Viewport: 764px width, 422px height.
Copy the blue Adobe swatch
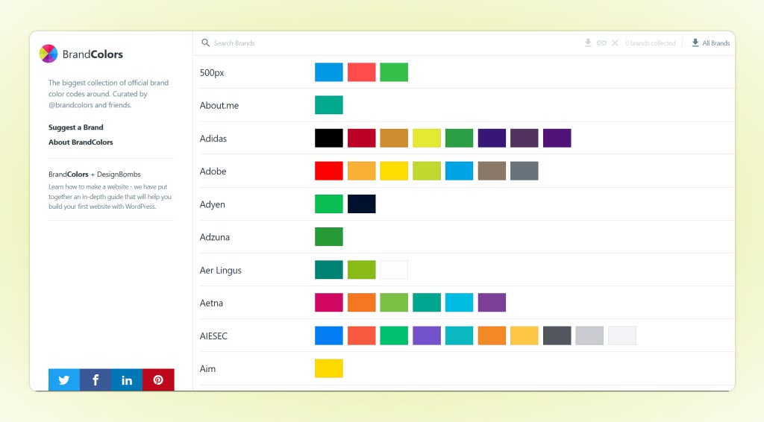(459, 171)
